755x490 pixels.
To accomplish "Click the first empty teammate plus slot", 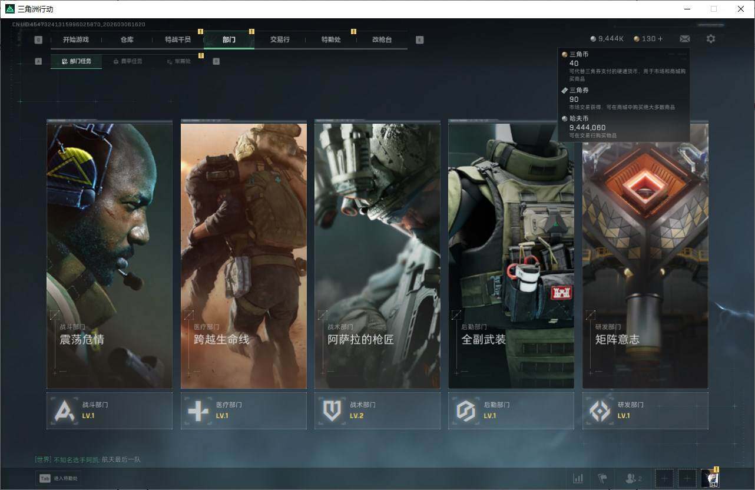I will click(x=664, y=478).
